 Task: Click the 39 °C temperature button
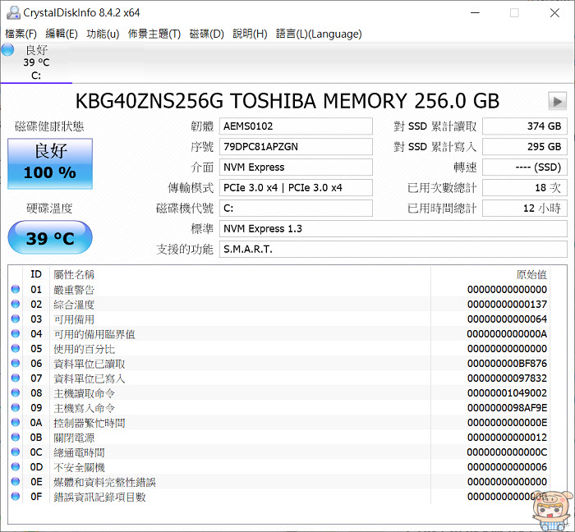(50, 238)
